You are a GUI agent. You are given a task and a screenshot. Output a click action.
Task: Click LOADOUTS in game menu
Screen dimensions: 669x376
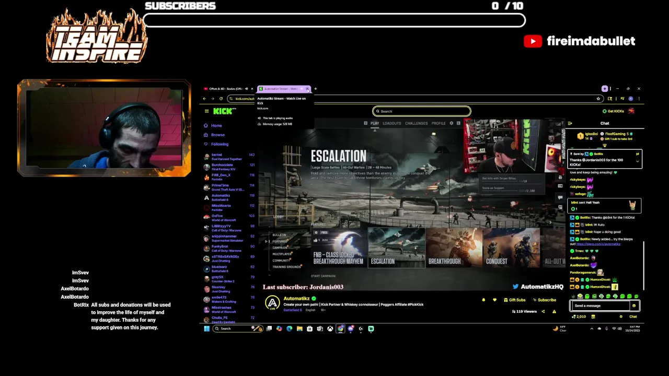tap(392, 123)
